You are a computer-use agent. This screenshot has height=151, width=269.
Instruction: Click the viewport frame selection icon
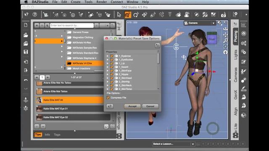[225, 47]
